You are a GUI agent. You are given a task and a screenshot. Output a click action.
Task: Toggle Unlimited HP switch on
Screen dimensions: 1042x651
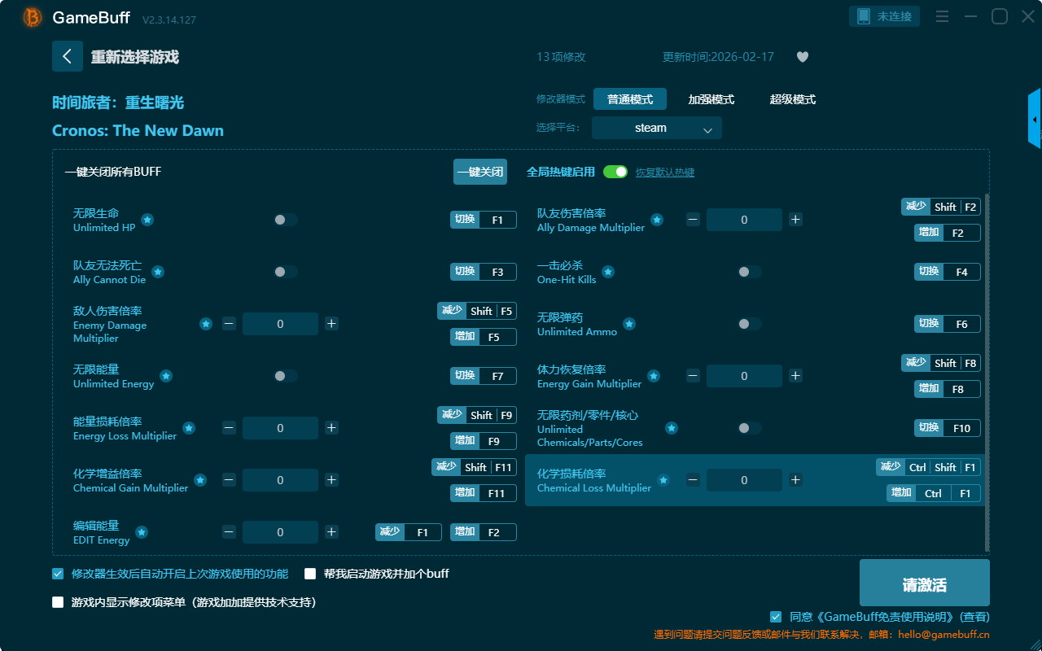285,220
